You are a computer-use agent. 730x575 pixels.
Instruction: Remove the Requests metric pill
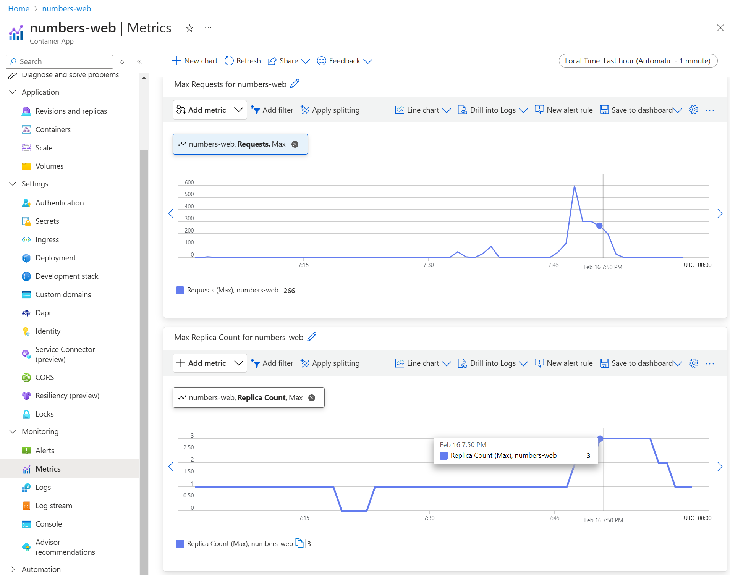295,144
